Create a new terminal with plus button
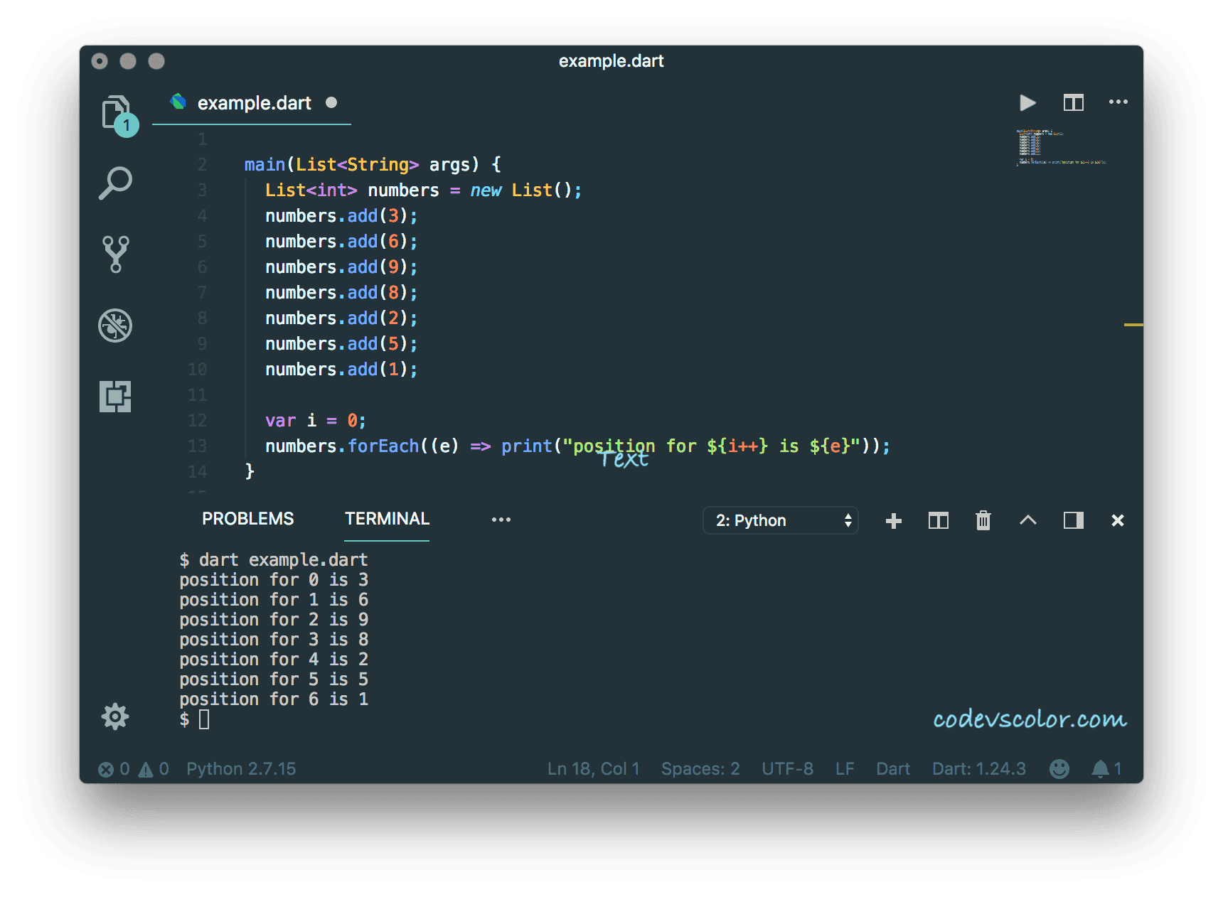The height and width of the screenshot is (897, 1223). tap(893, 520)
